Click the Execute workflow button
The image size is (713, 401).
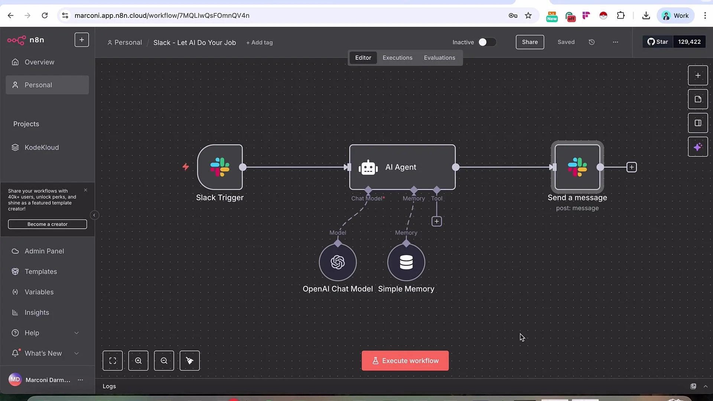[x=405, y=361]
